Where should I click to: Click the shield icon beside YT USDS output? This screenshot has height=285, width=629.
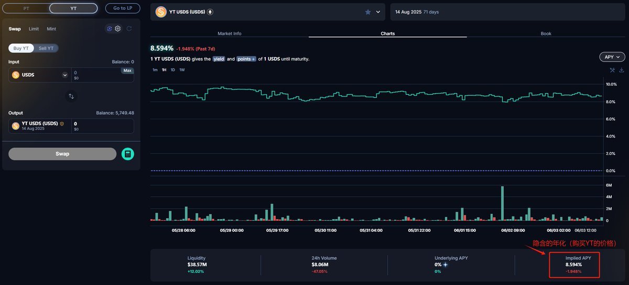click(x=62, y=123)
